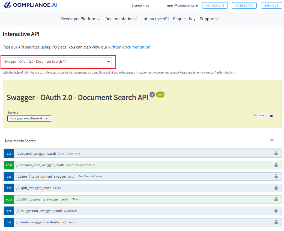284x231 pixels.
Task: Click external-link icon next to Documentation
Action: pos(136,18)
